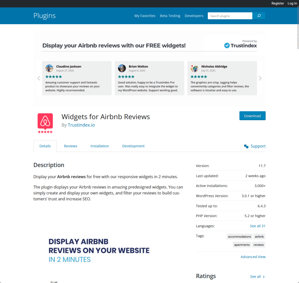The image size is (299, 283).
Task: Open My Favorites in the plugins menu
Action: (x=145, y=16)
